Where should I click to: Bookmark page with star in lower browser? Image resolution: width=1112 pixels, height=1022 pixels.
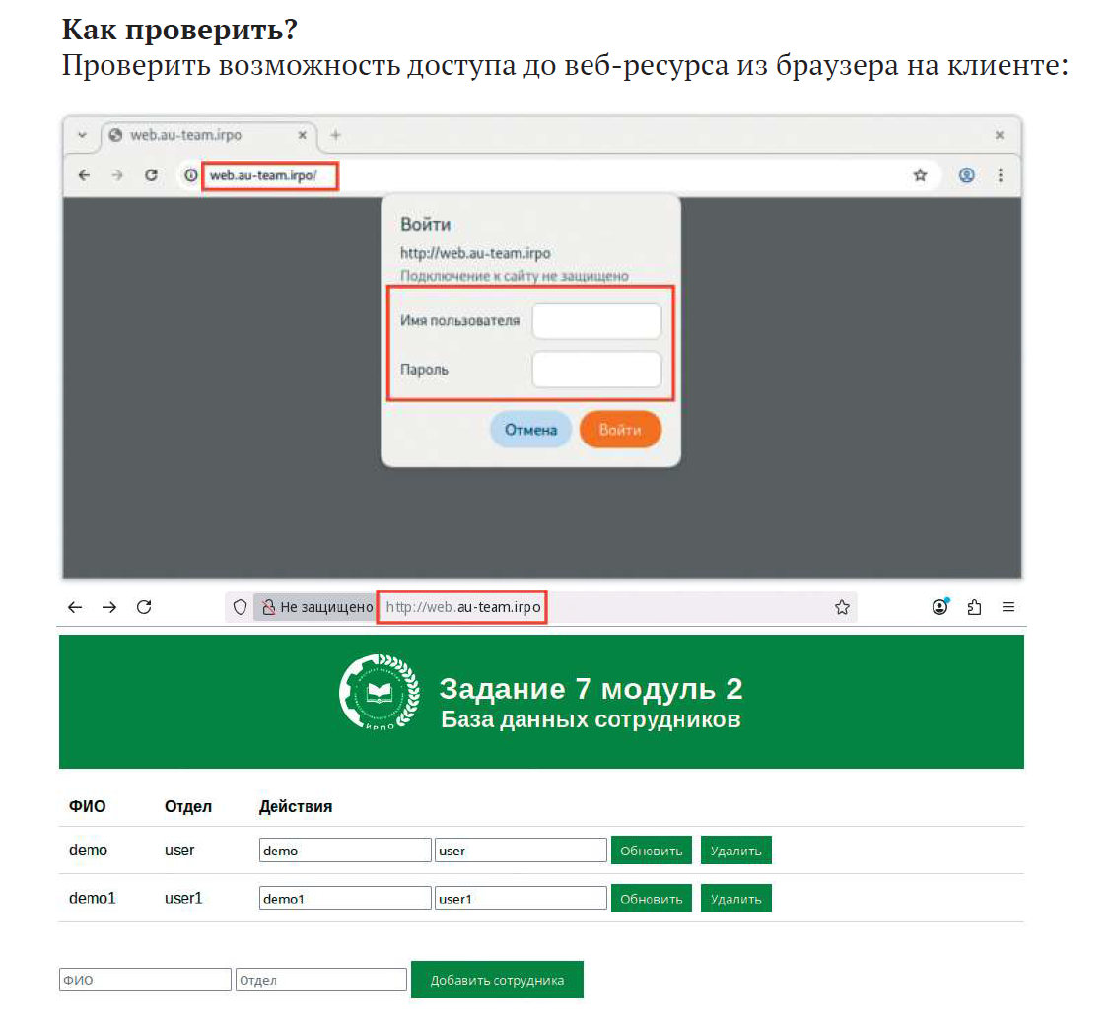click(x=842, y=607)
